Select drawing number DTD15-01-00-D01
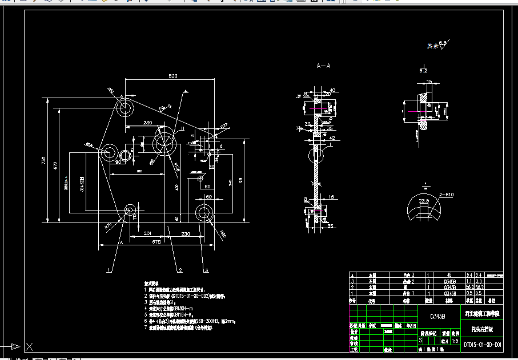Screen dimensions: 518x360 click(483, 345)
